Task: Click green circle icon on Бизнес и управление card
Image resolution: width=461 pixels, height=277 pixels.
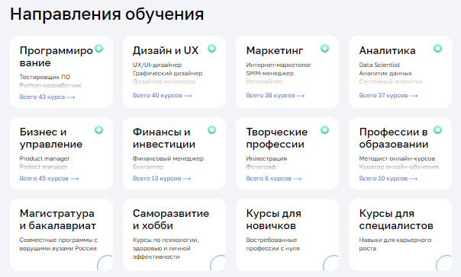Action: click(x=98, y=130)
